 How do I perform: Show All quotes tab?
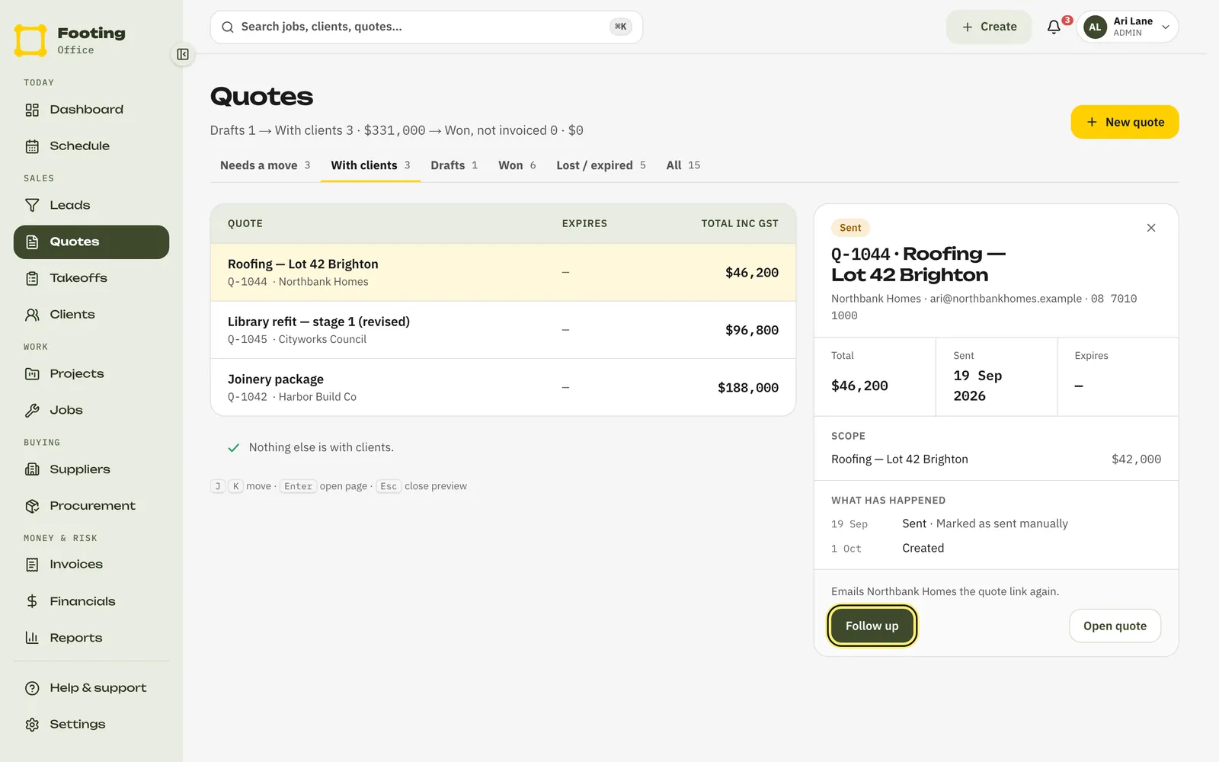tap(683, 165)
